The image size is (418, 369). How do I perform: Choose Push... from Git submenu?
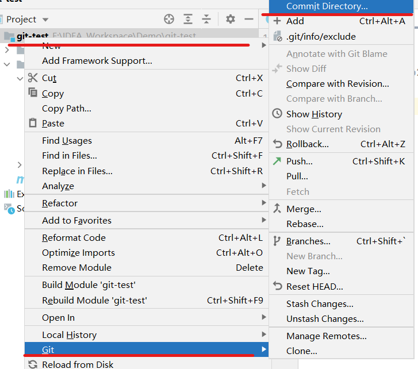[x=341, y=161]
